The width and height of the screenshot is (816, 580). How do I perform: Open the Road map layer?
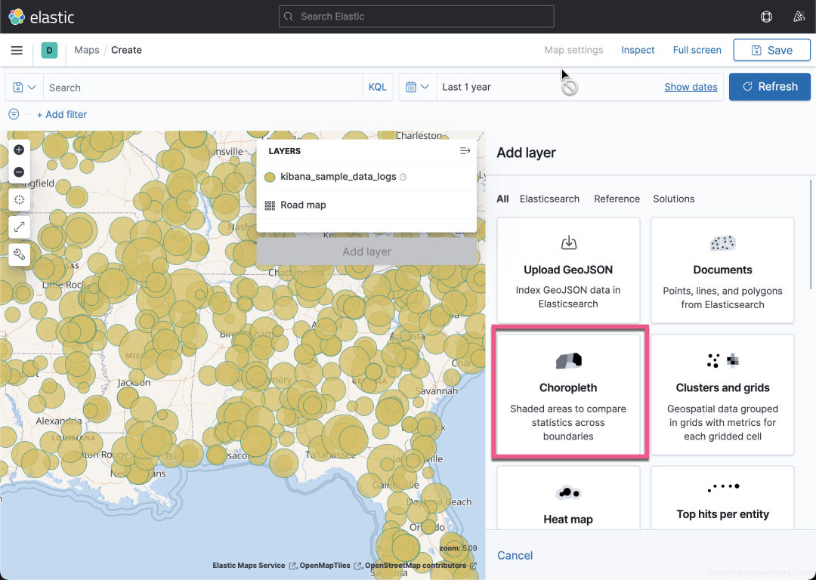303,205
